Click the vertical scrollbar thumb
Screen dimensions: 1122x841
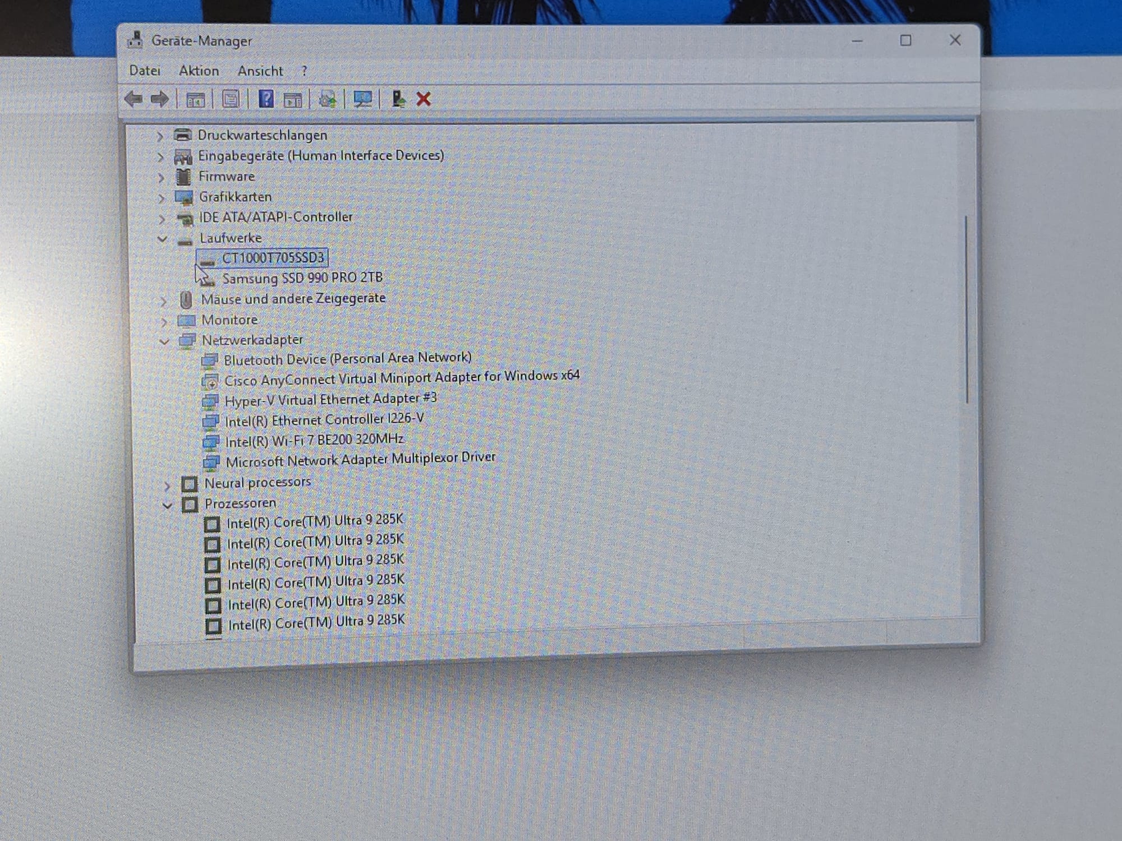(x=966, y=308)
